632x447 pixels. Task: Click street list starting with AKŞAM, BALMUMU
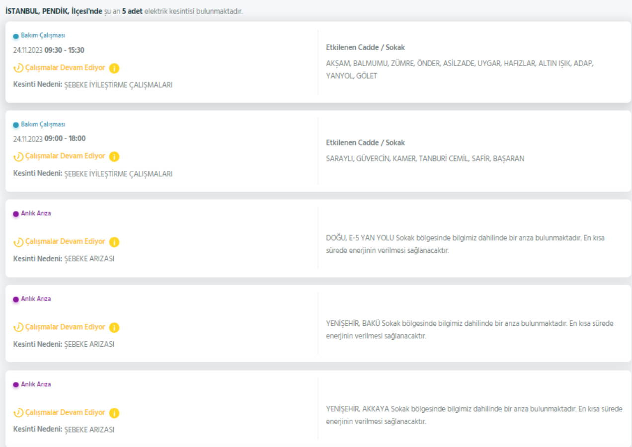click(x=460, y=70)
